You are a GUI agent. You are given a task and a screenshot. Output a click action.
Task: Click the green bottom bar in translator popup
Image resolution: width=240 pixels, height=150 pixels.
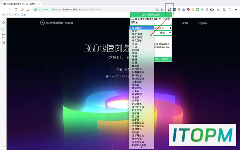(163, 59)
